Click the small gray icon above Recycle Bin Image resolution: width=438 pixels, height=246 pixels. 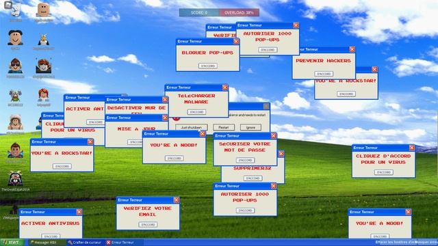tap(8, 4)
